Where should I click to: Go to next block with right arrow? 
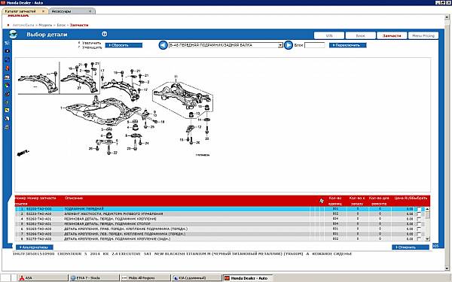(289, 45)
